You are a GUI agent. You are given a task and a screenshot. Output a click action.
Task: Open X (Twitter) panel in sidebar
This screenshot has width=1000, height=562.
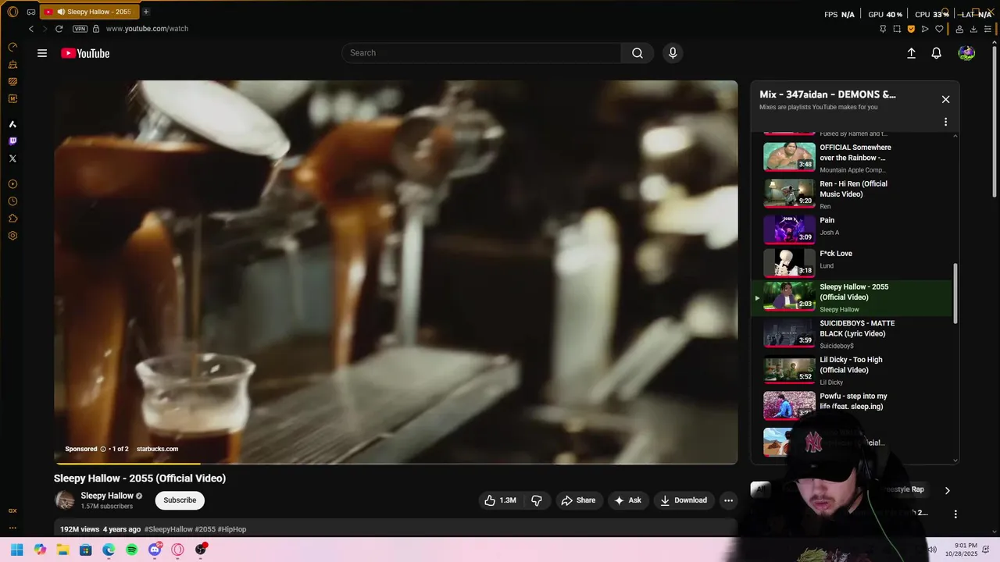tap(12, 158)
